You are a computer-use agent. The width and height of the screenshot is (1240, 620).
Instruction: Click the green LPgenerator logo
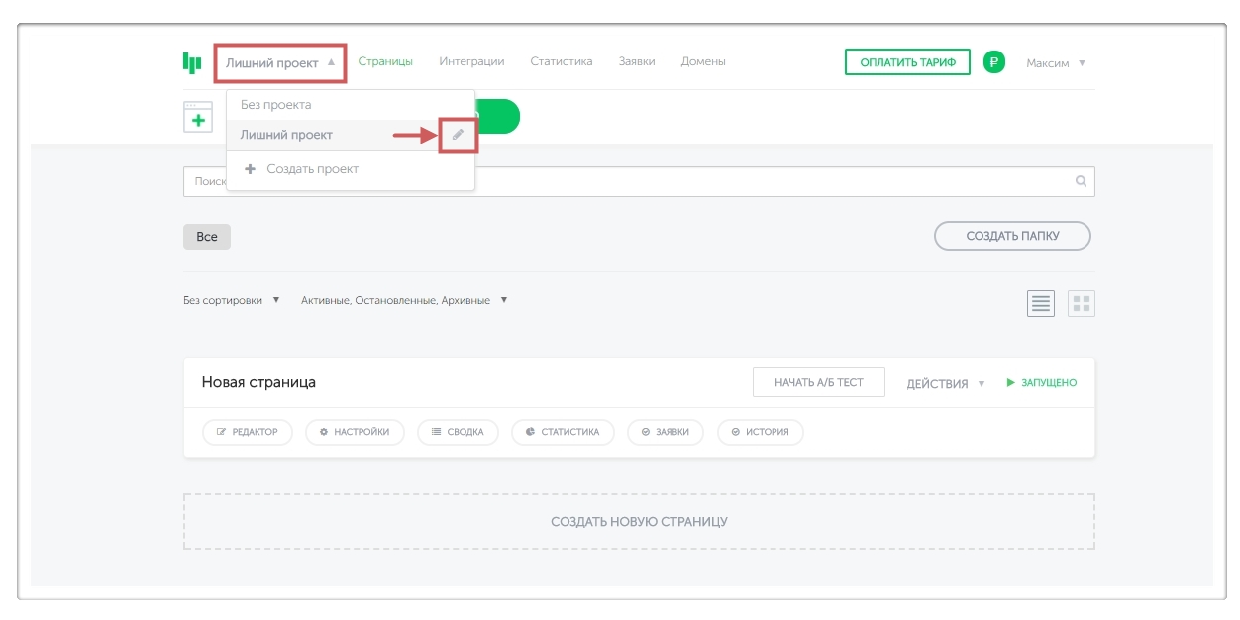pos(192,62)
